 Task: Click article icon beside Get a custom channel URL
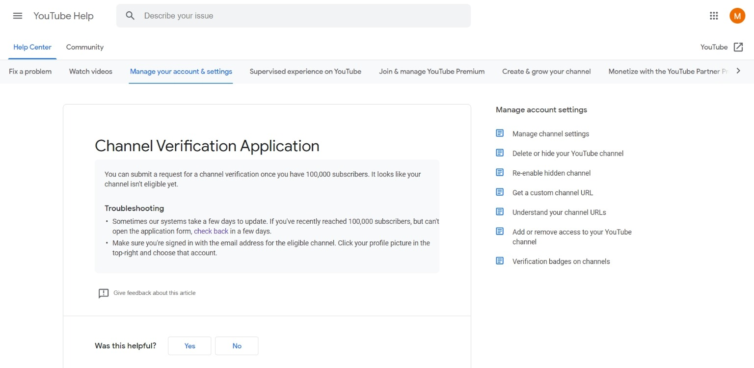click(x=500, y=192)
